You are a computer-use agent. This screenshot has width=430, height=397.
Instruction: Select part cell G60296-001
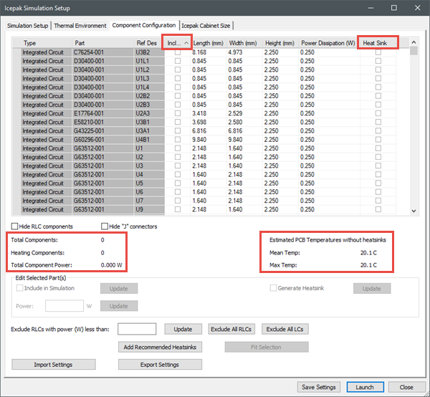point(102,140)
